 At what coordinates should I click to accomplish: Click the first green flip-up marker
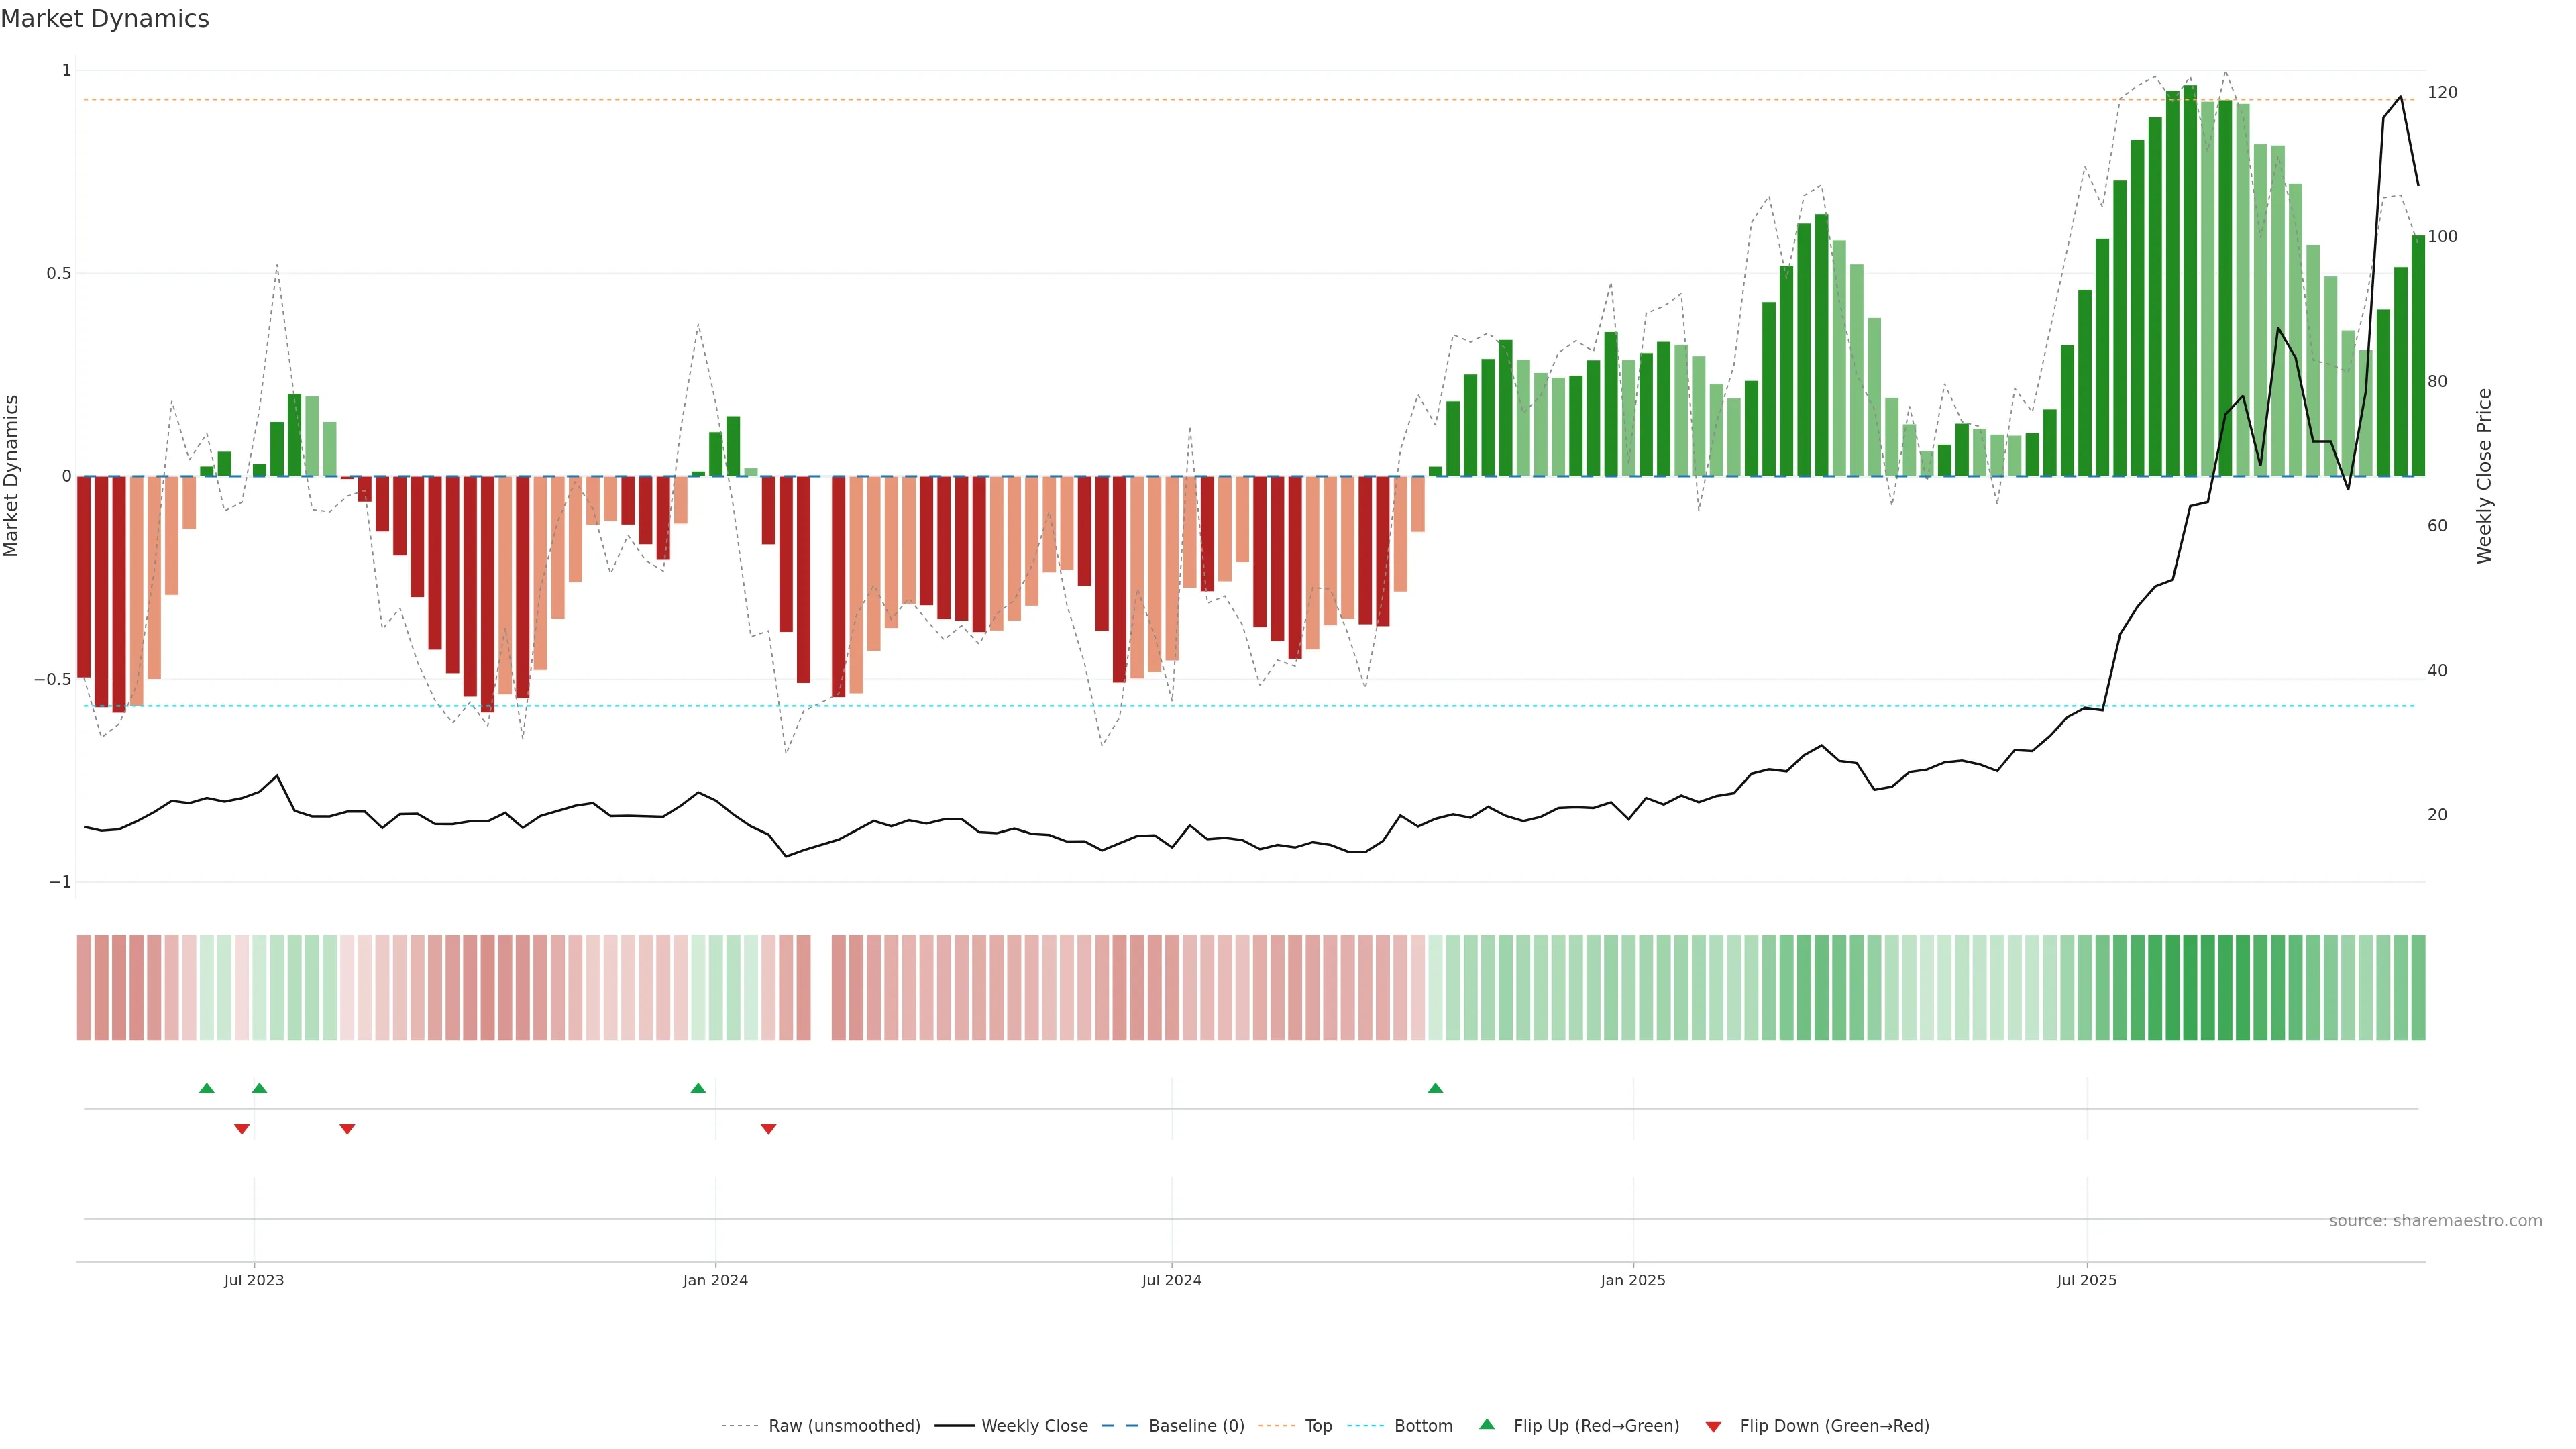[x=207, y=1088]
